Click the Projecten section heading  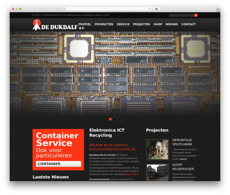pos(157,130)
